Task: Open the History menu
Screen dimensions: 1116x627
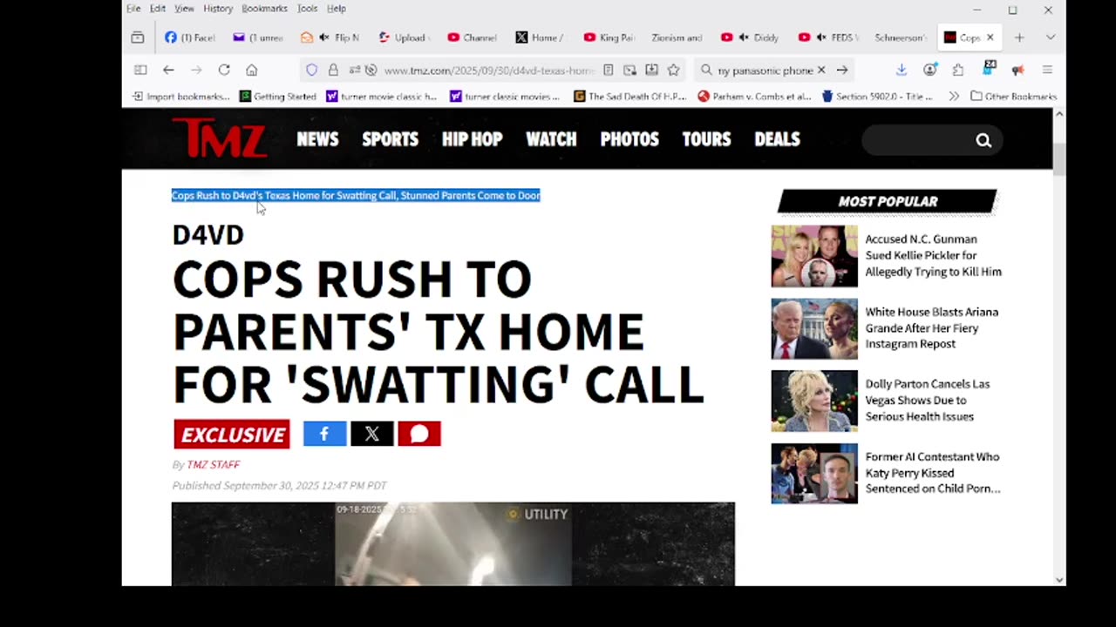Action: point(218,9)
